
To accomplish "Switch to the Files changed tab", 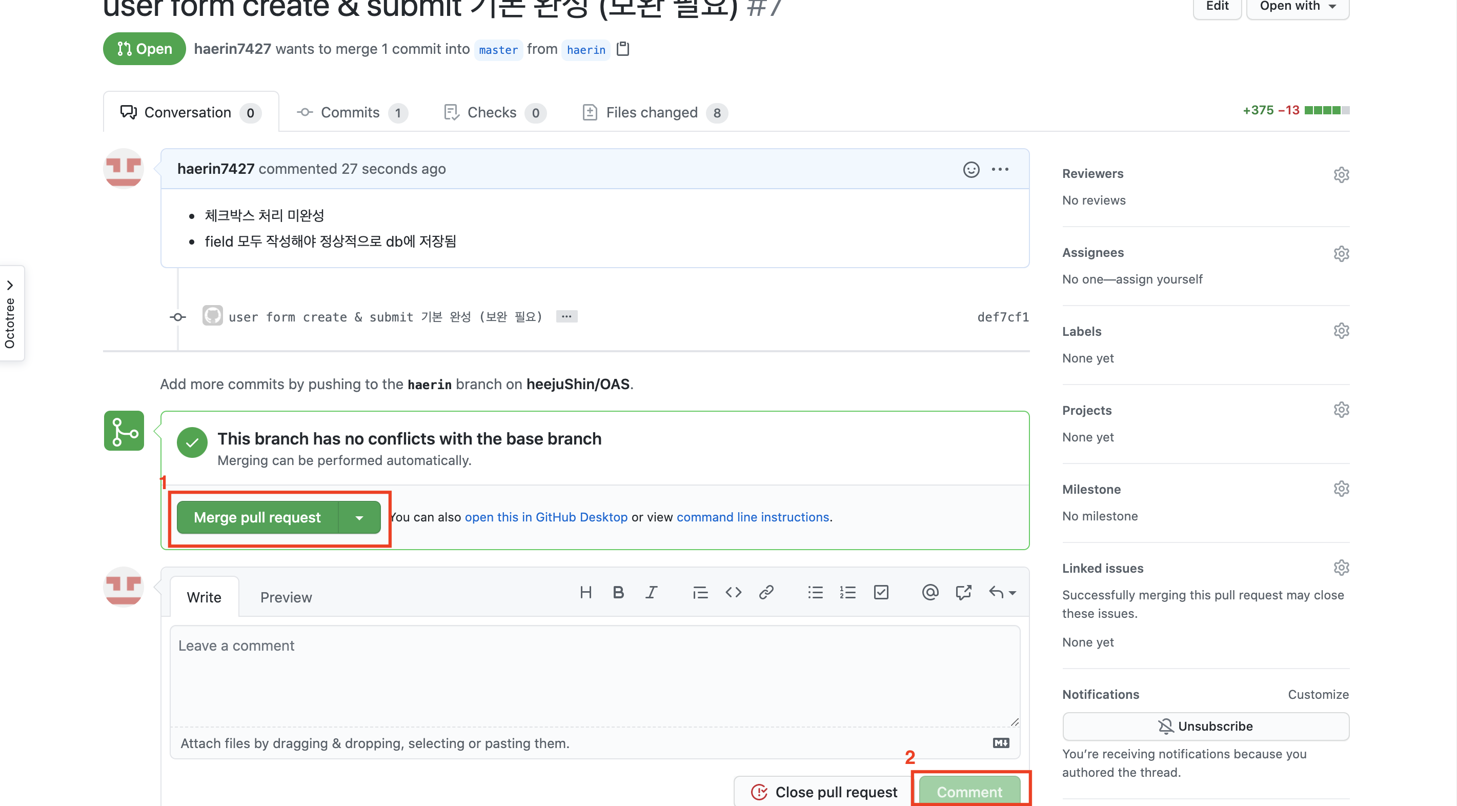I will (x=651, y=113).
